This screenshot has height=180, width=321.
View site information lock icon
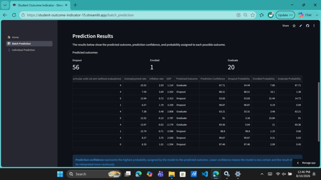point(23,15)
